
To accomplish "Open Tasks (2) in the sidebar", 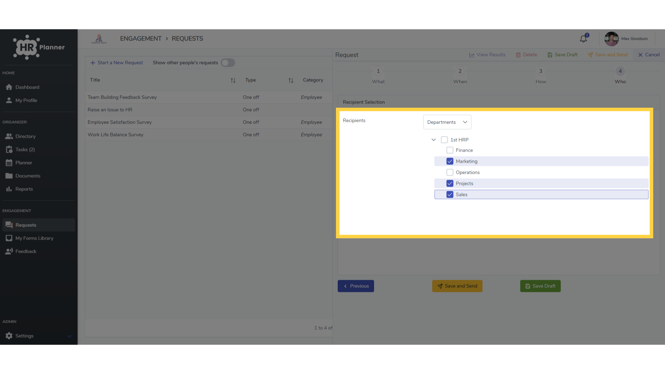I will pos(25,150).
